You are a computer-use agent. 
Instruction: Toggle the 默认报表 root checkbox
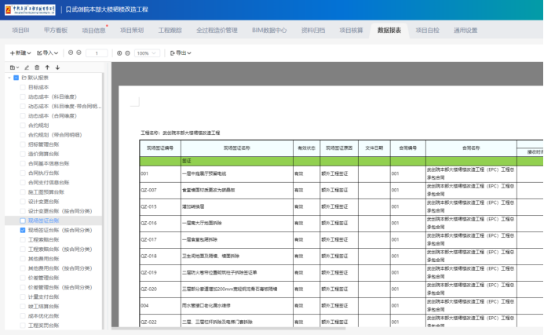[16, 78]
